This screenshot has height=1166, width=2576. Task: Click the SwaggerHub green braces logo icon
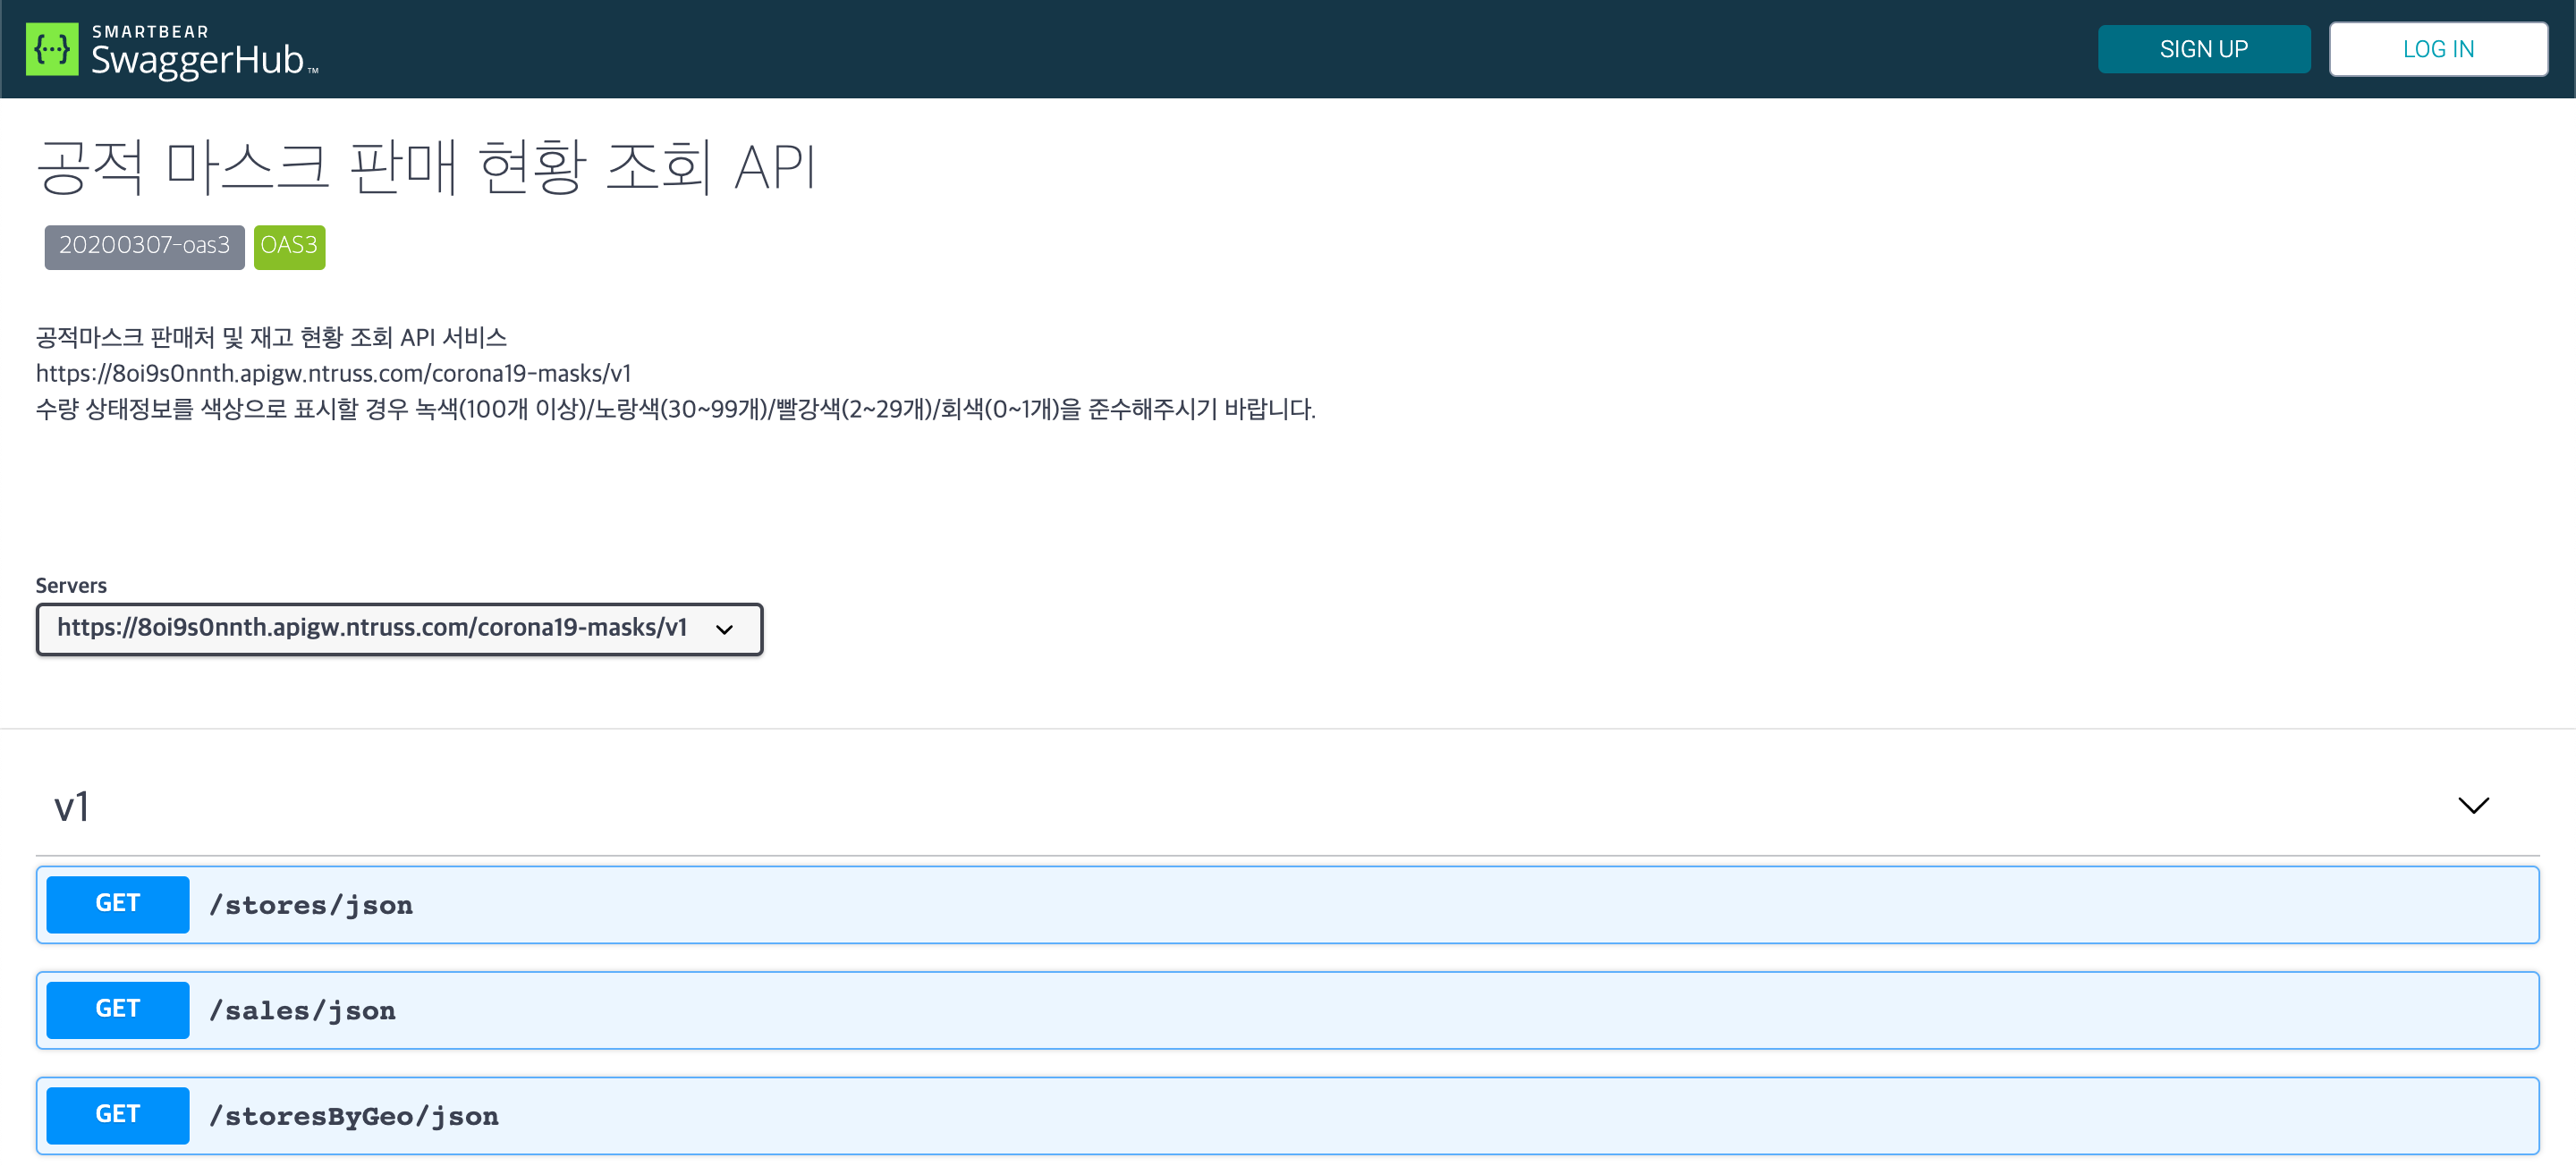point(52,49)
